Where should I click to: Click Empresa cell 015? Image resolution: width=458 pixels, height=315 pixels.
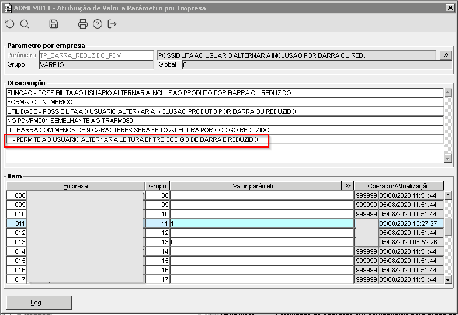pos(16,261)
